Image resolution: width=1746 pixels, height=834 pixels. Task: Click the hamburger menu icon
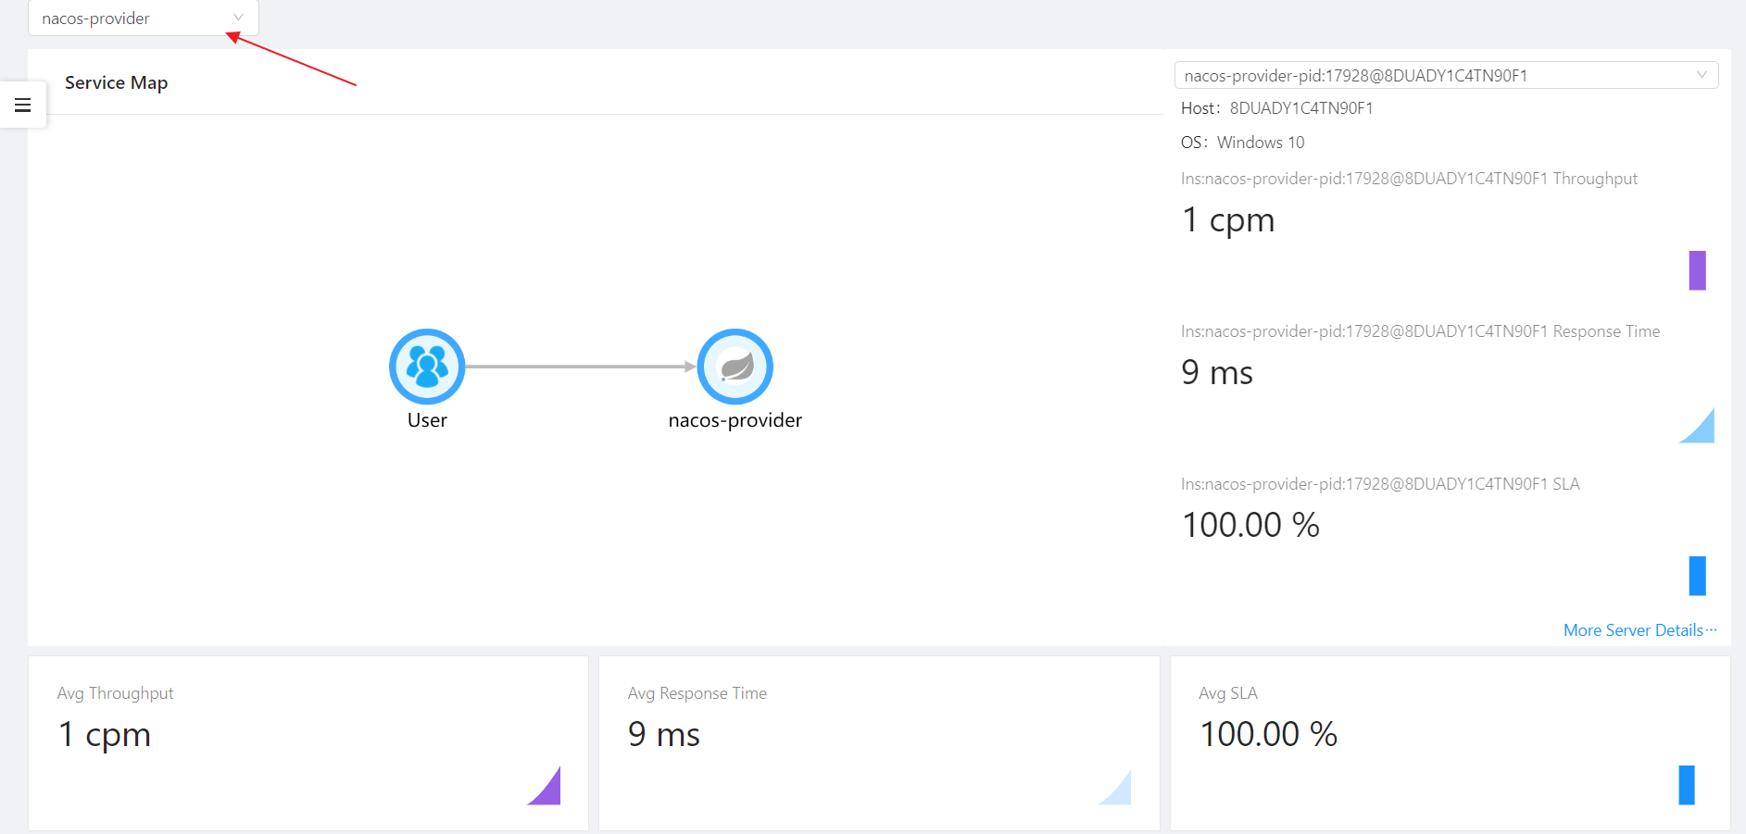pyautogui.click(x=23, y=106)
